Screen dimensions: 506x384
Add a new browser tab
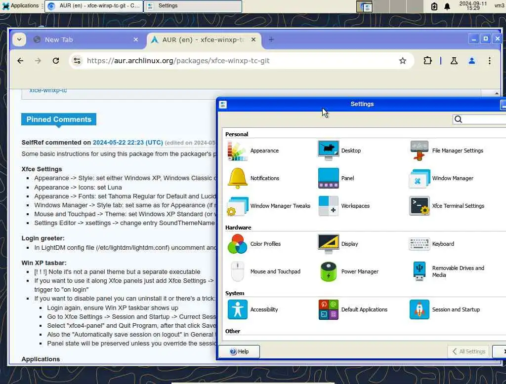[271, 39]
